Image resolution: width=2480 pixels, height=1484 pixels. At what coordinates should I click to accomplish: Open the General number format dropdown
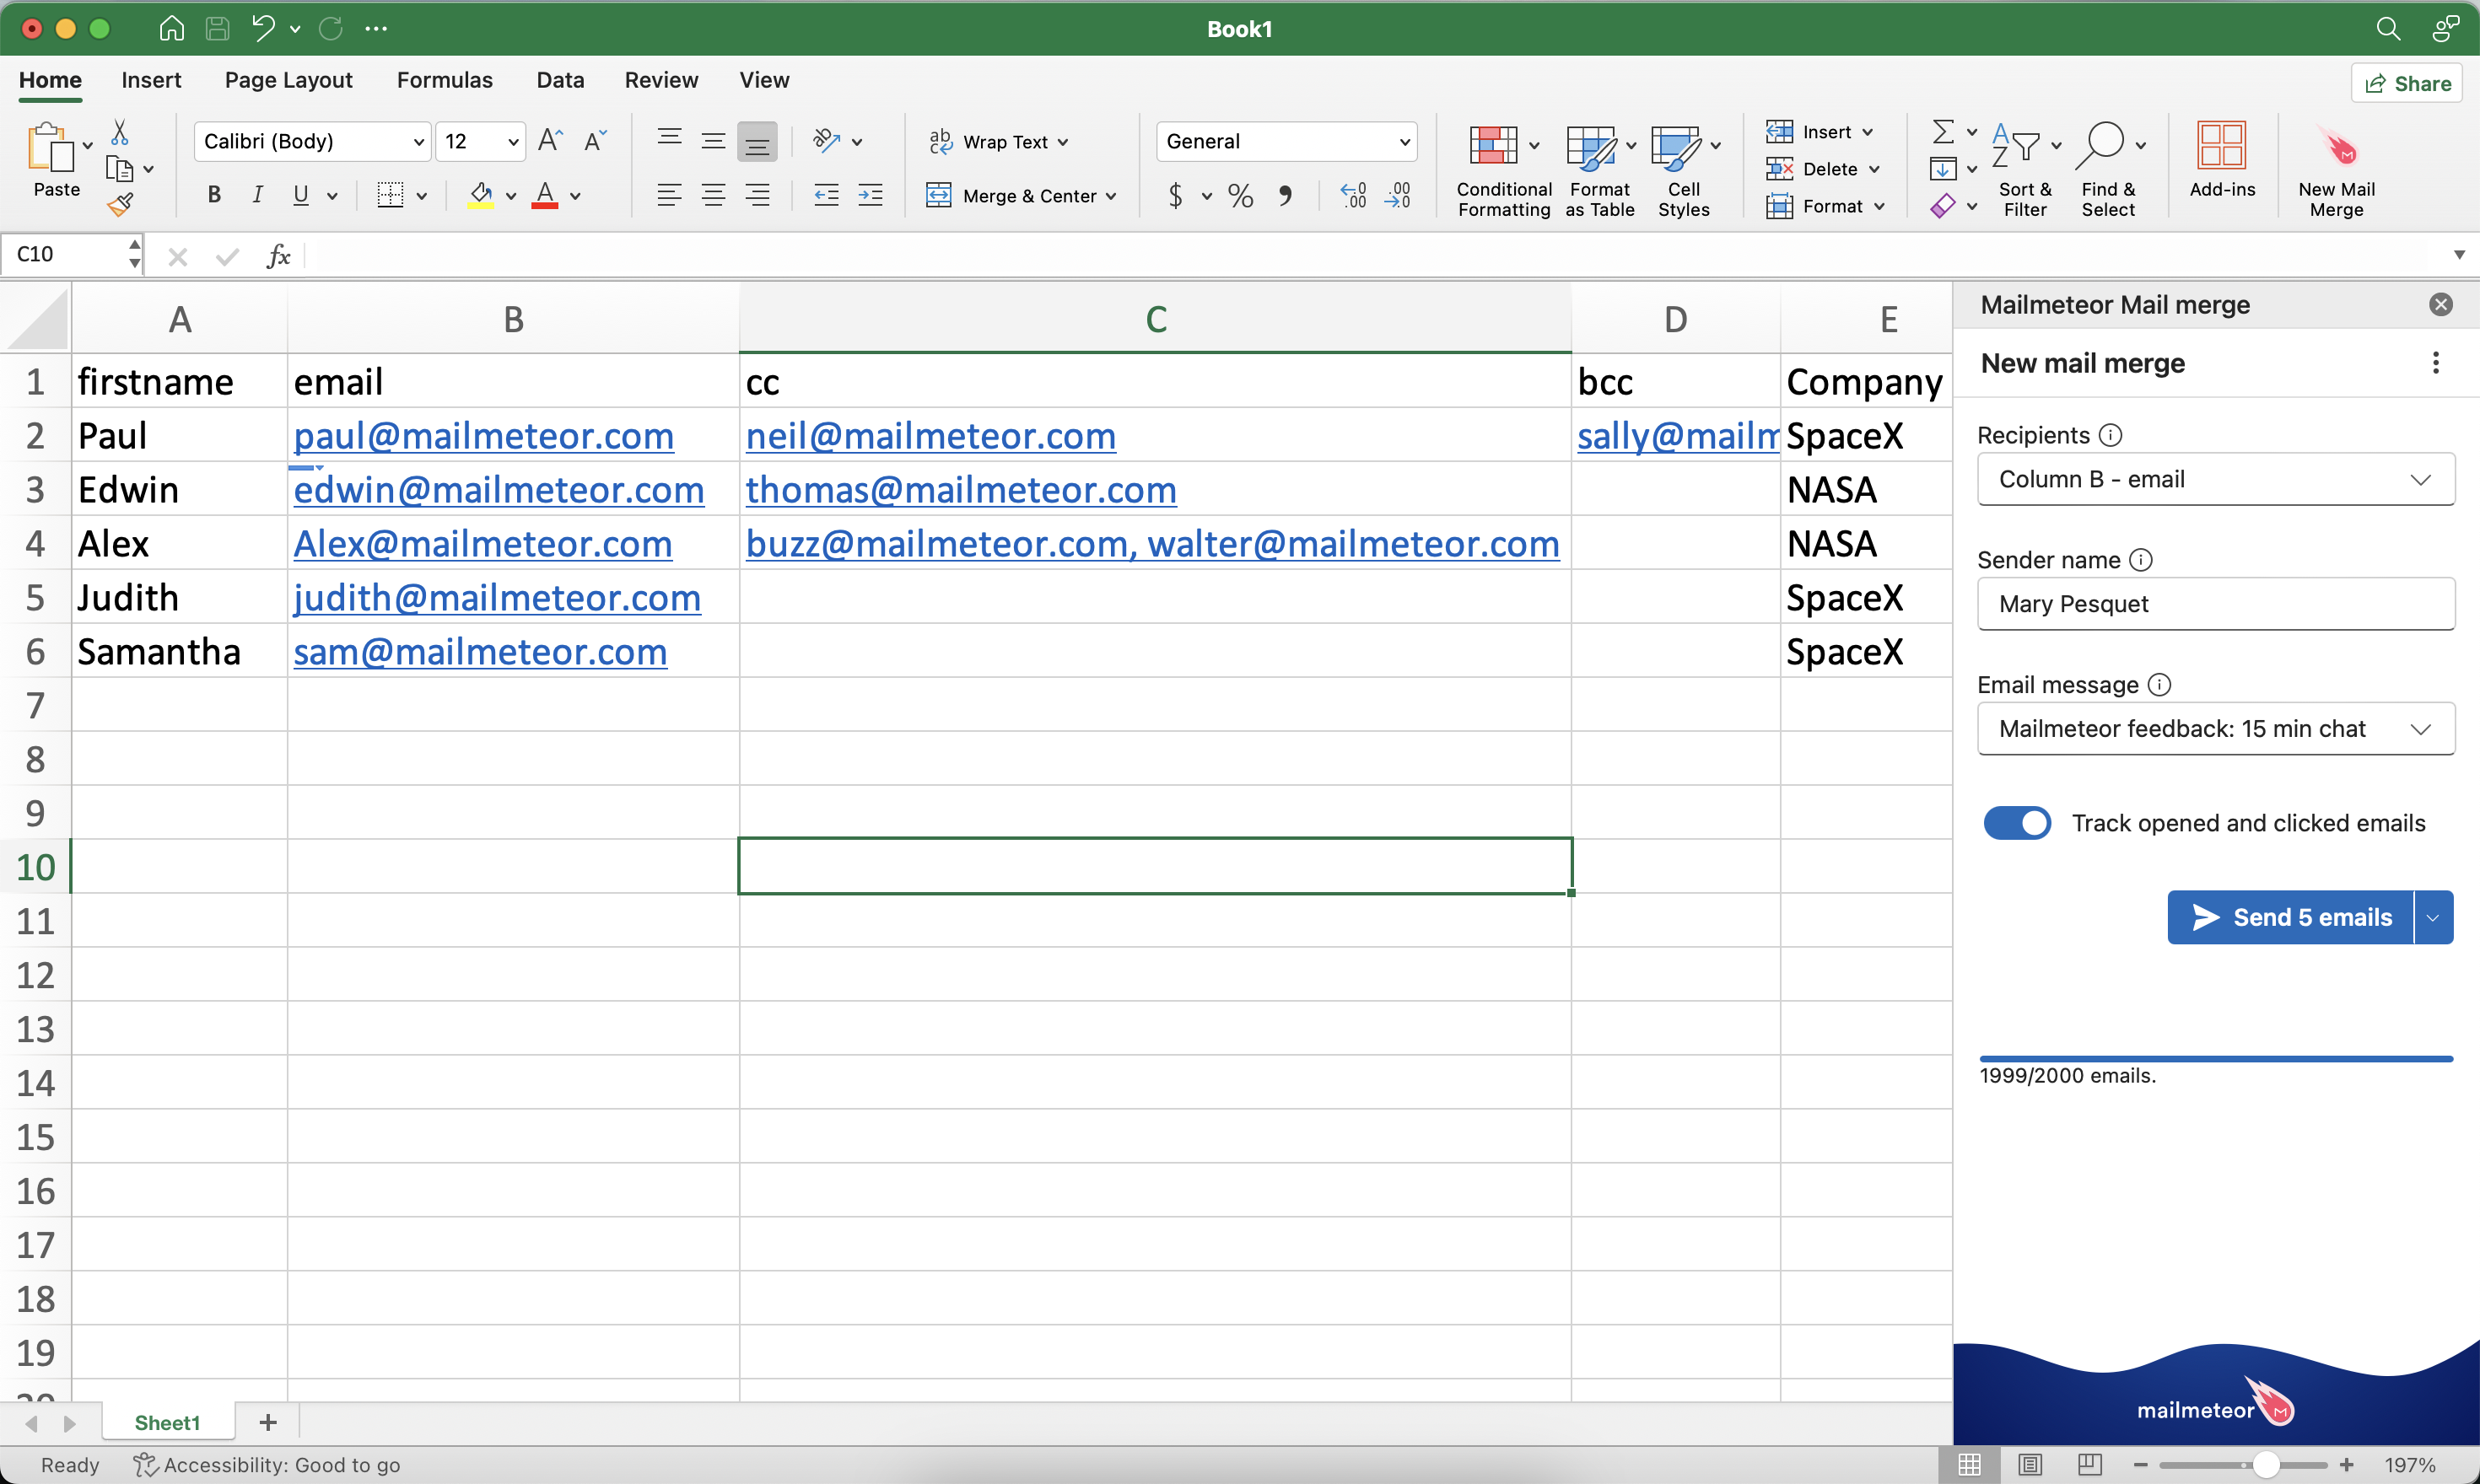point(1404,142)
